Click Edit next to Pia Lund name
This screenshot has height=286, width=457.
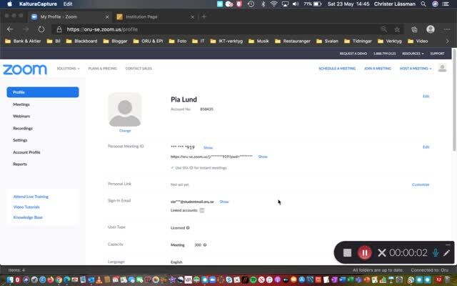tap(426, 96)
